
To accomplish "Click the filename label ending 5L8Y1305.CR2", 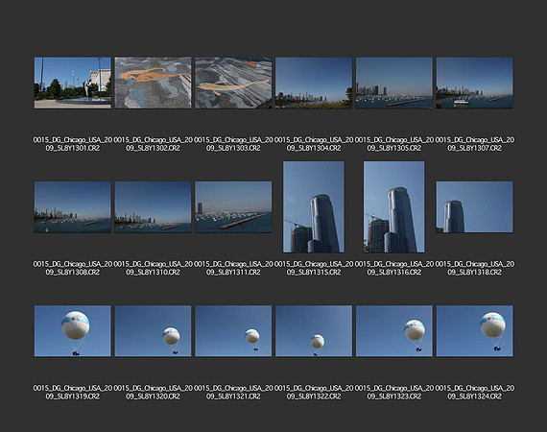I will 394,144.
